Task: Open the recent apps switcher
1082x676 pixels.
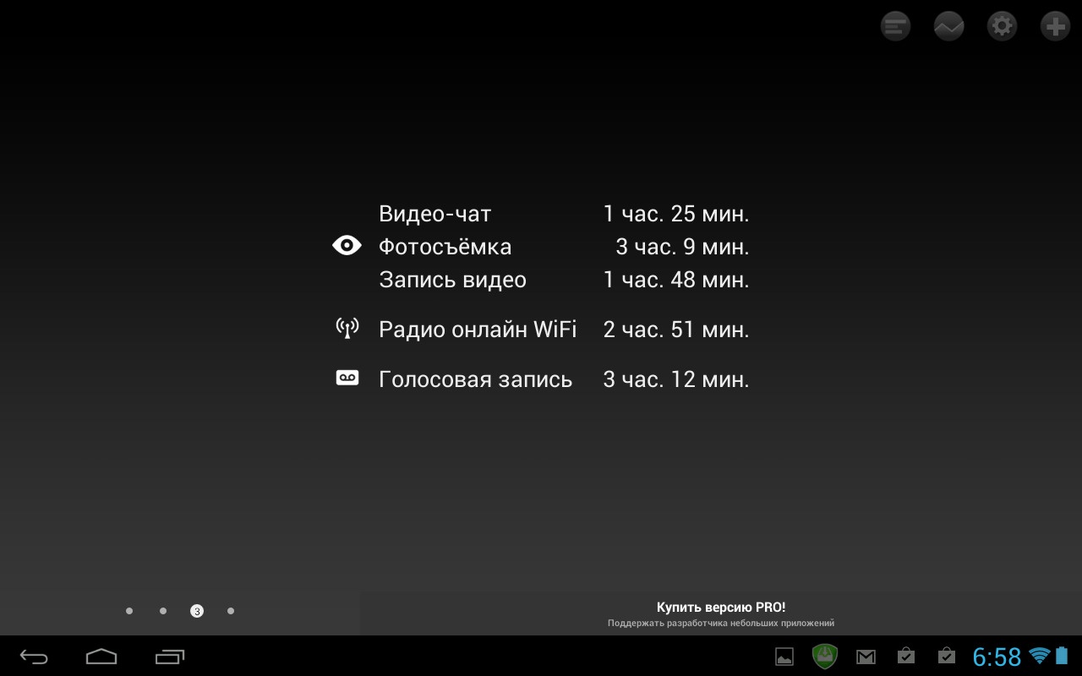Action: [169, 657]
